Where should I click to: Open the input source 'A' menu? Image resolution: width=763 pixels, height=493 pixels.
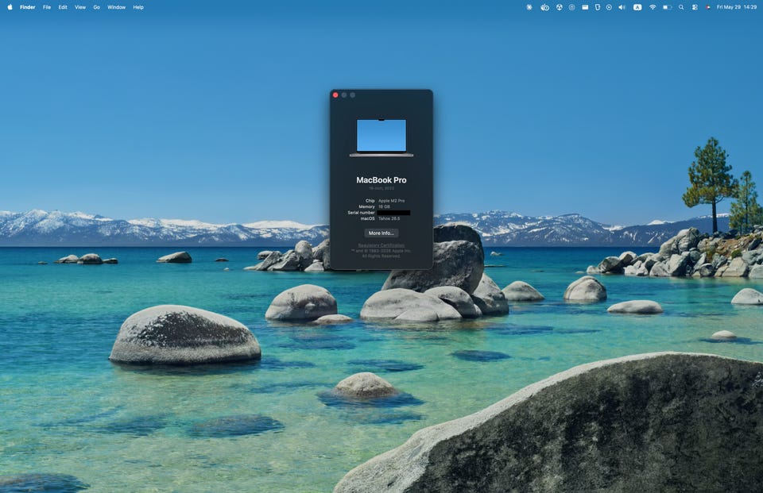pyautogui.click(x=637, y=7)
